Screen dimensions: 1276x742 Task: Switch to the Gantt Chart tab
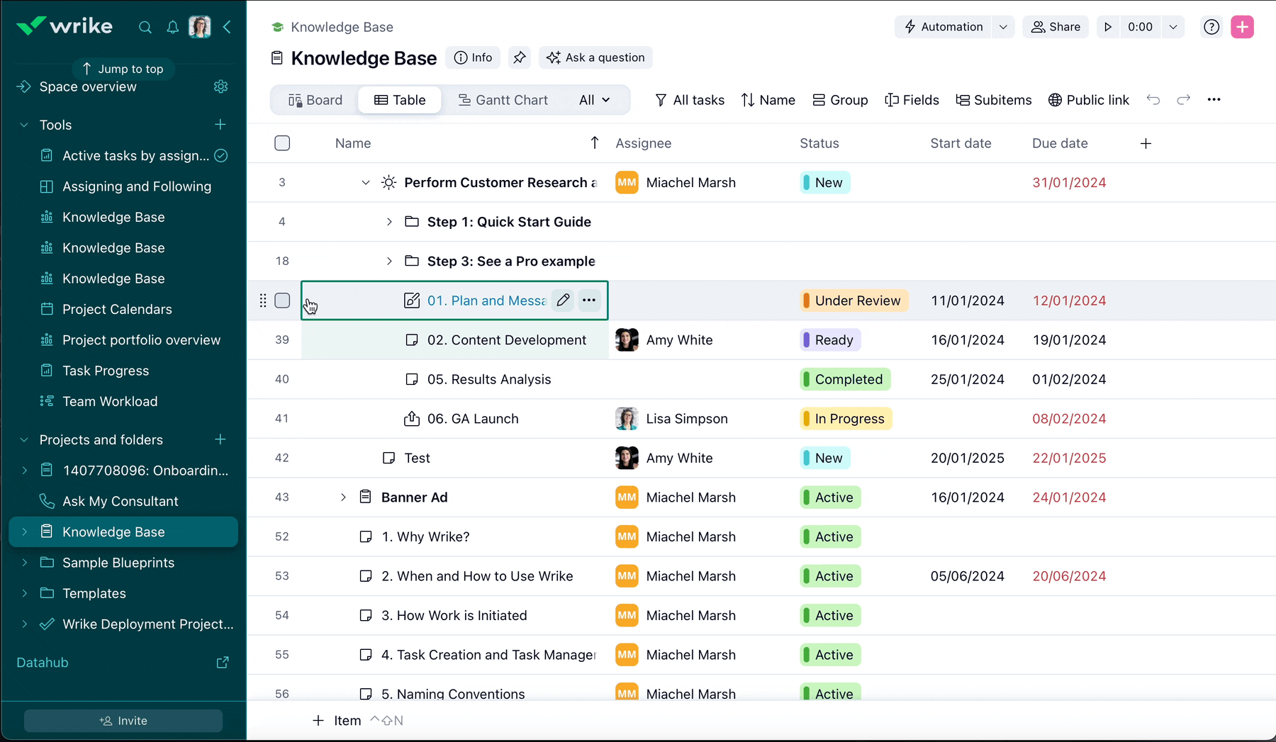pyautogui.click(x=503, y=100)
